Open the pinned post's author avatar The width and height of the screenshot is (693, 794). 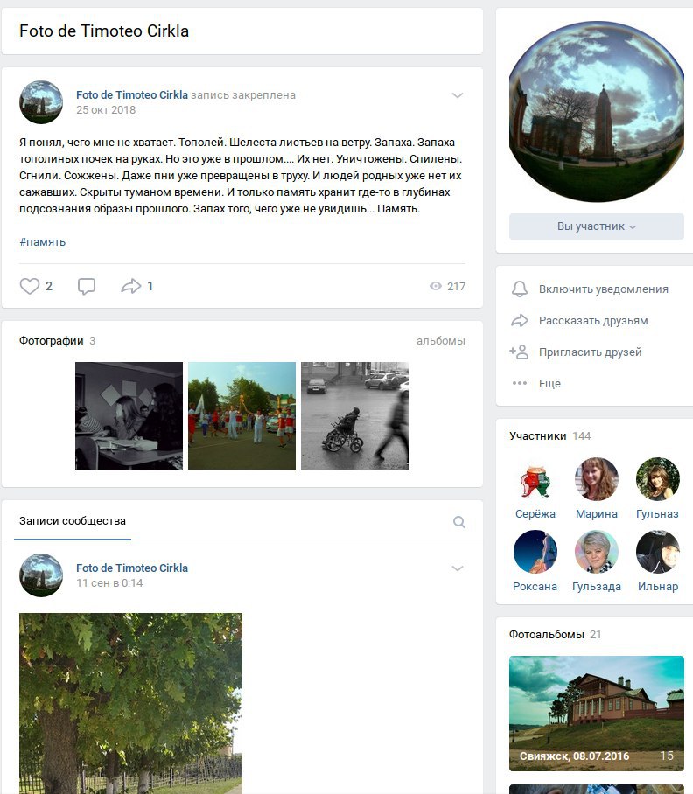pos(41,102)
